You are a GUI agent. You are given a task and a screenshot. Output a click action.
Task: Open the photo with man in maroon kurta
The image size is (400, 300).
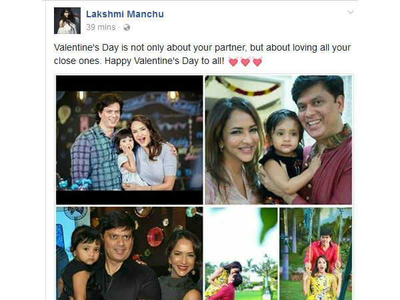[x=279, y=140]
